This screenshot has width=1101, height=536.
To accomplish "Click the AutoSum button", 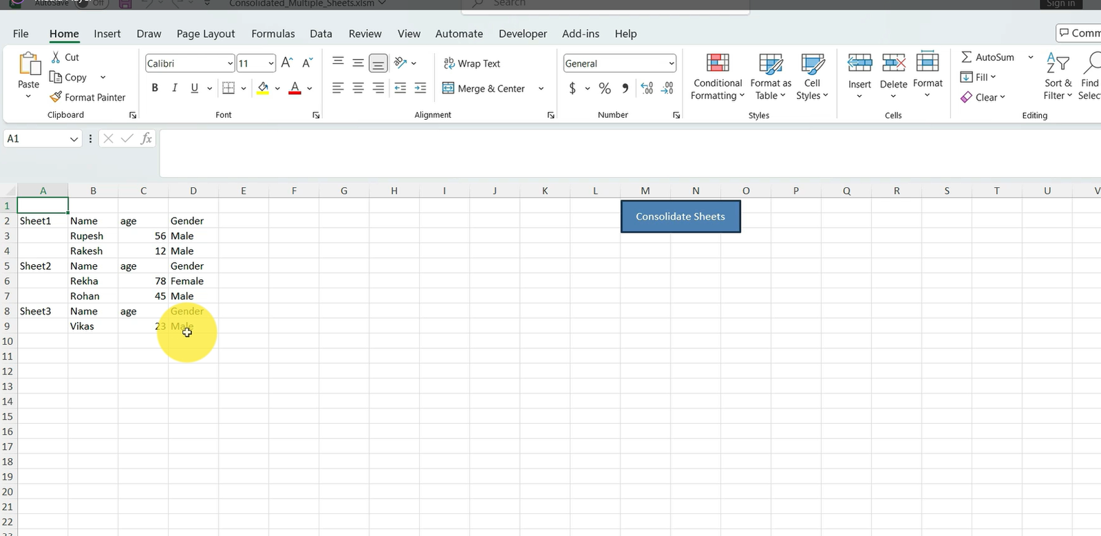I will point(987,57).
